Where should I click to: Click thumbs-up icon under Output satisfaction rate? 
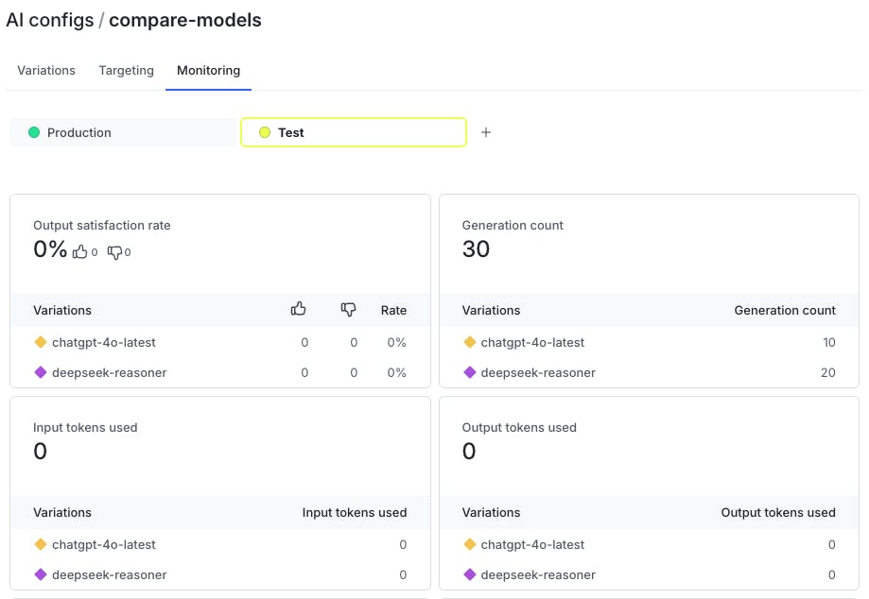coord(80,251)
